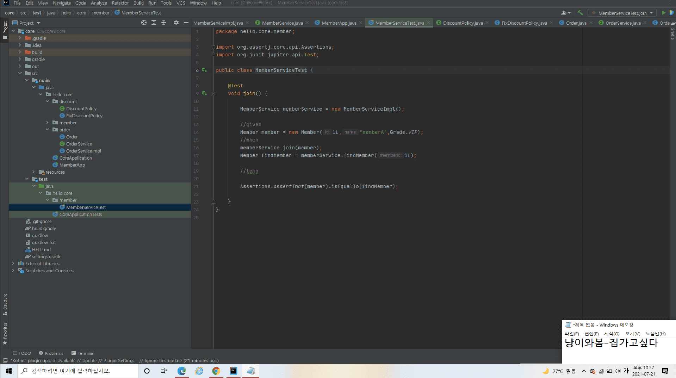Image resolution: width=676 pixels, height=378 pixels.
Task: Open Task View on taskbar
Action: [164, 371]
